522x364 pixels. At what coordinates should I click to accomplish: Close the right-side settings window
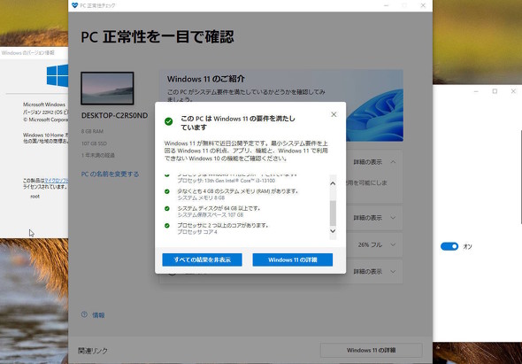click(513, 91)
